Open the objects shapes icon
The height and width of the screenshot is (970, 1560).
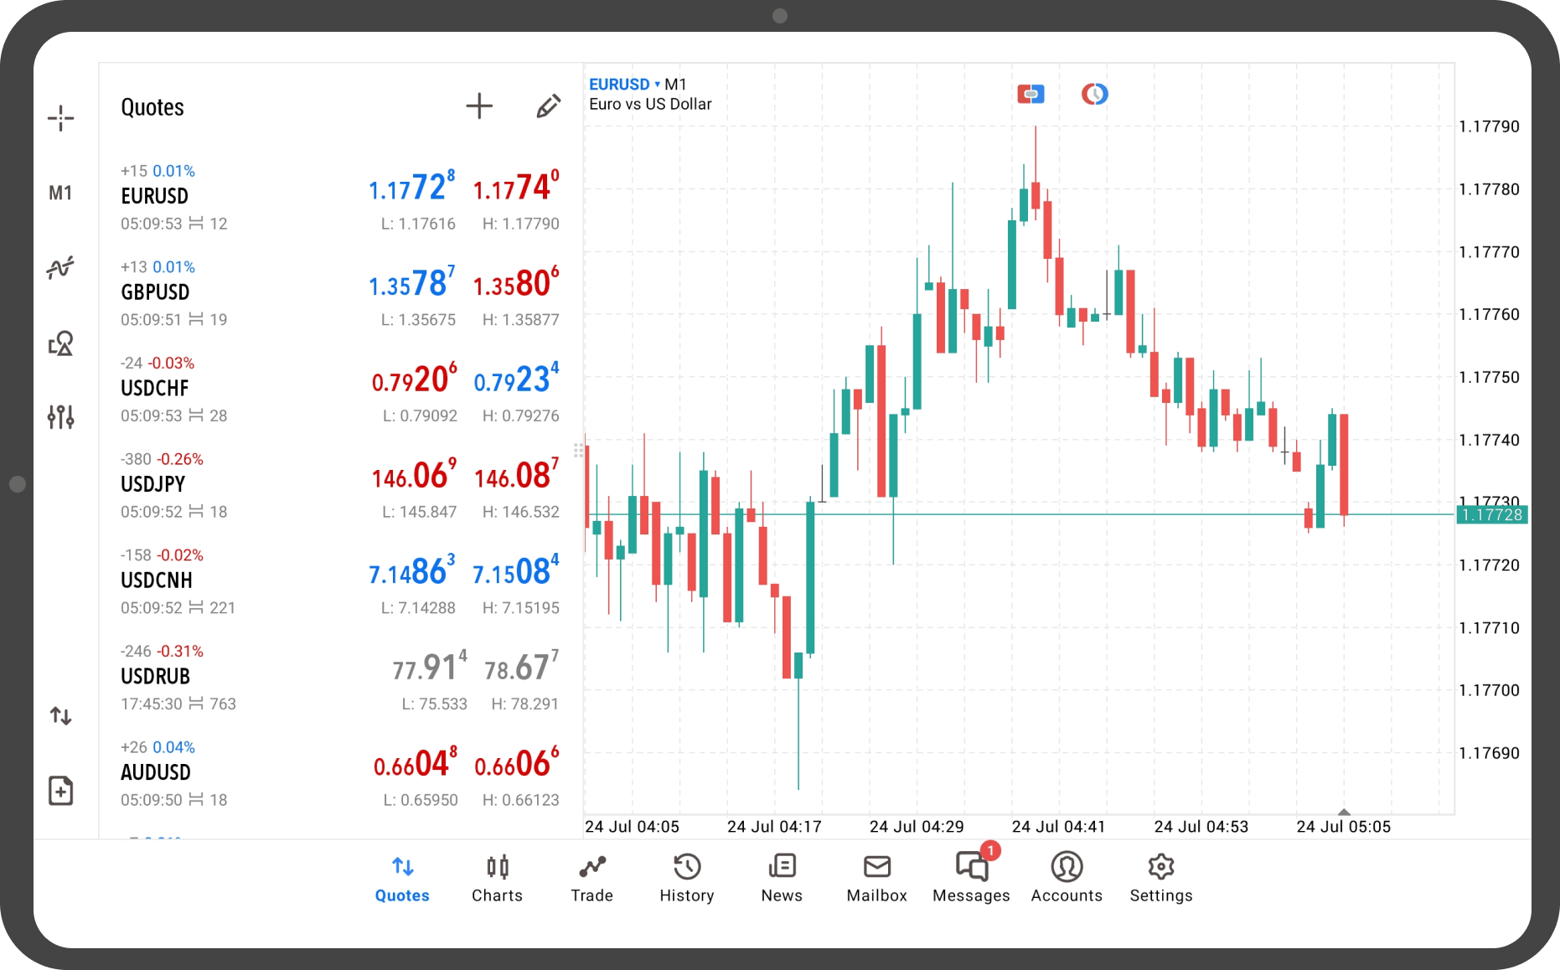60,343
